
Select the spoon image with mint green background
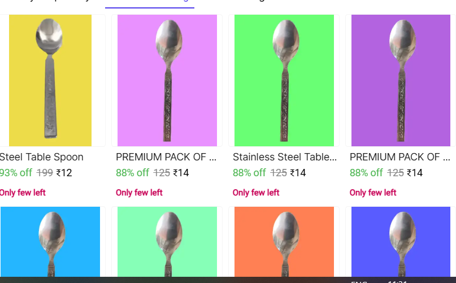[x=167, y=242]
